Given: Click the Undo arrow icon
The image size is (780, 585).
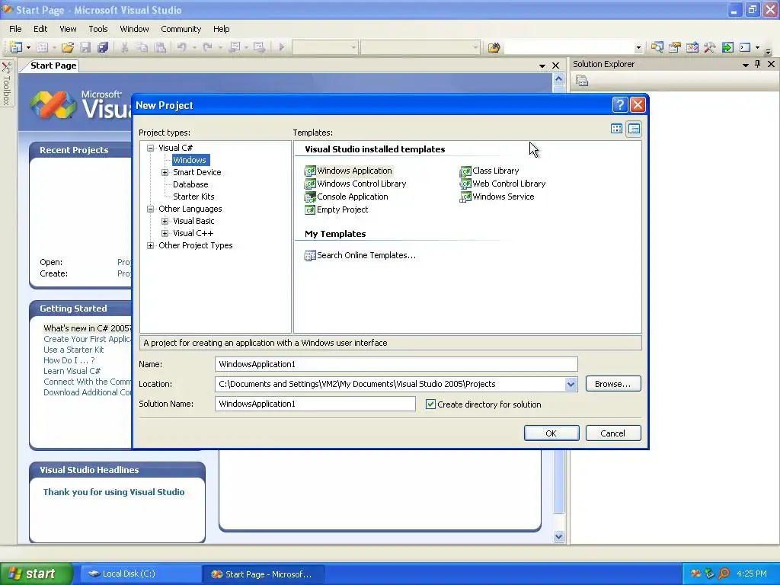Looking at the screenshot, I should [181, 47].
